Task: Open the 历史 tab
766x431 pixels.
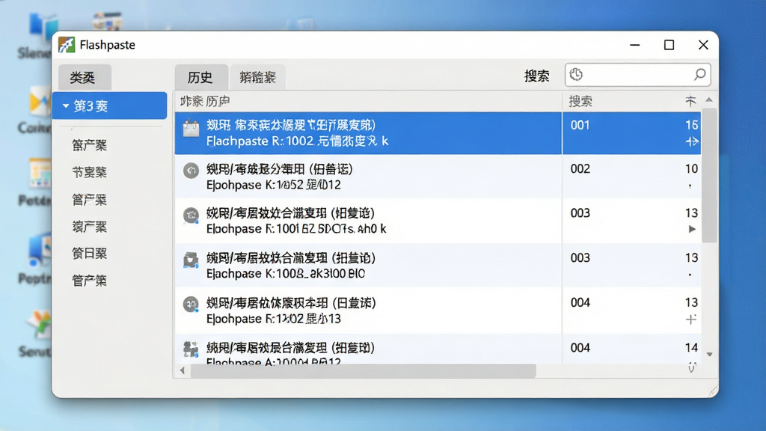Action: click(200, 77)
